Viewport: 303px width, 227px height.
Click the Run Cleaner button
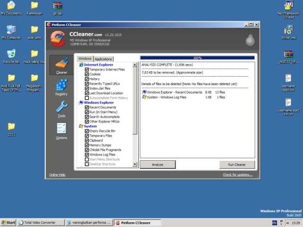(x=237, y=165)
